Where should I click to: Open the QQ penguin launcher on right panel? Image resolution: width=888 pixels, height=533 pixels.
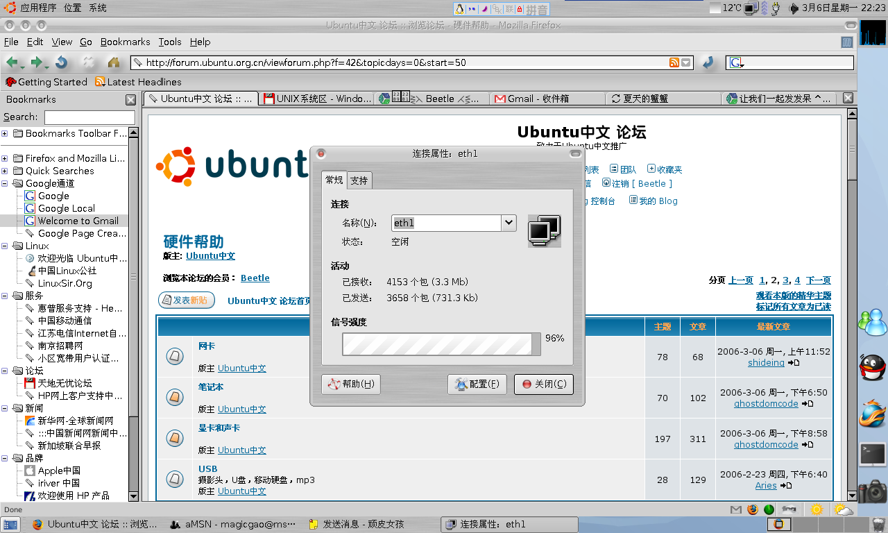(872, 367)
